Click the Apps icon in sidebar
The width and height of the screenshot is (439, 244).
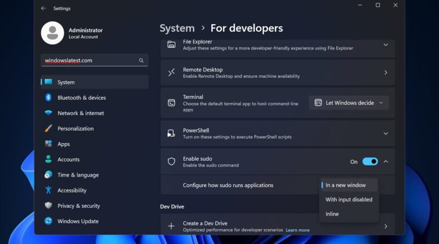point(48,144)
